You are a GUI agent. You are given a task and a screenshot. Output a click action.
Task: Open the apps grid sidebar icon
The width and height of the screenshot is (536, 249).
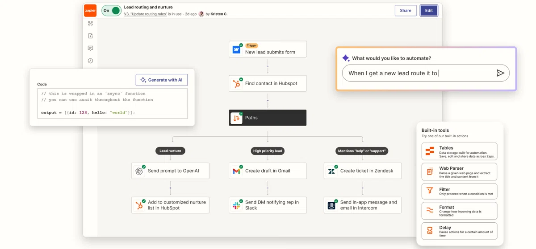(90, 23)
